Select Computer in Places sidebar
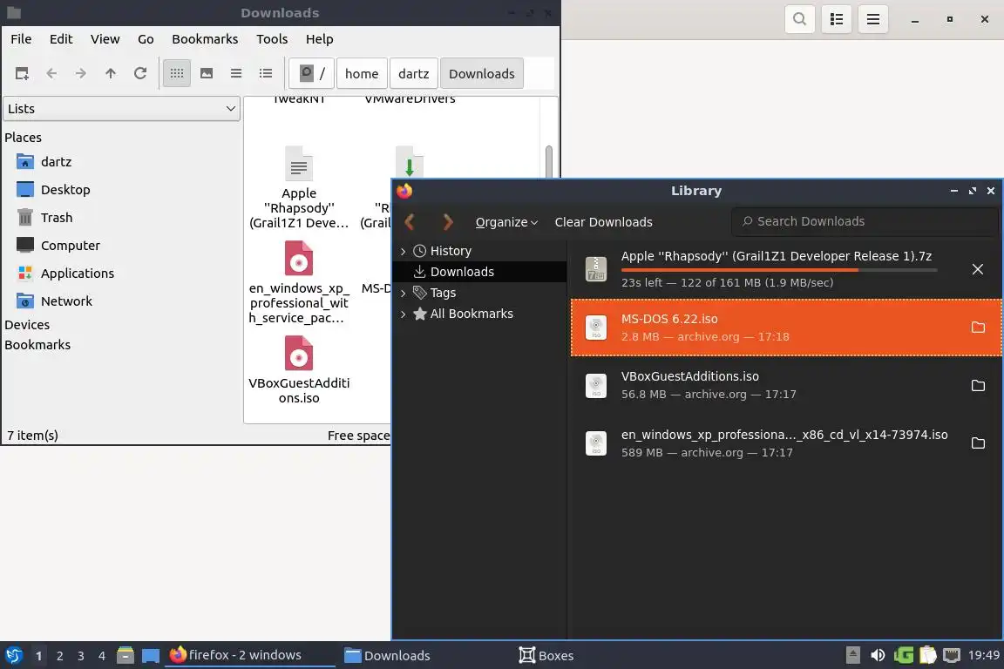This screenshot has width=1004, height=669. pos(71,245)
